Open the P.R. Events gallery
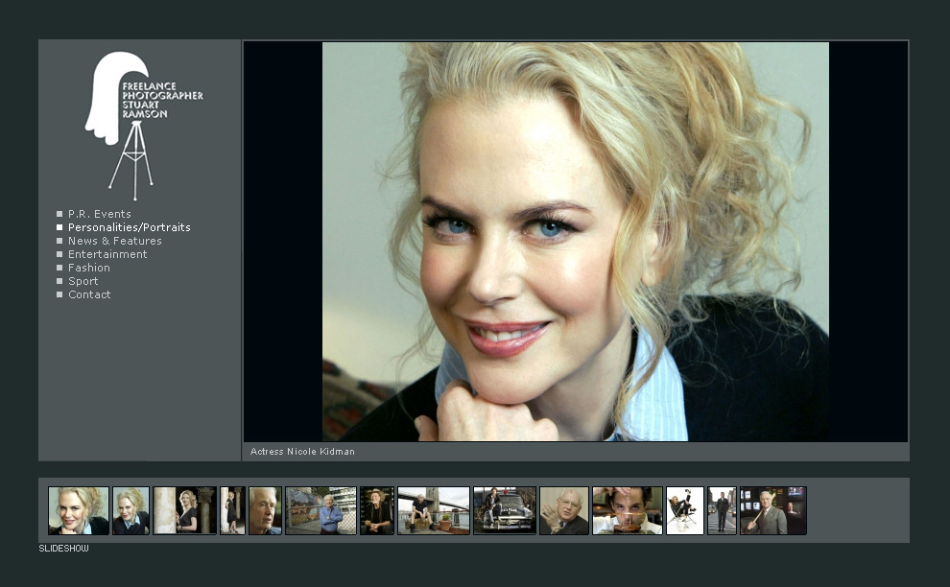The width and height of the screenshot is (950, 587). pyautogui.click(x=99, y=214)
